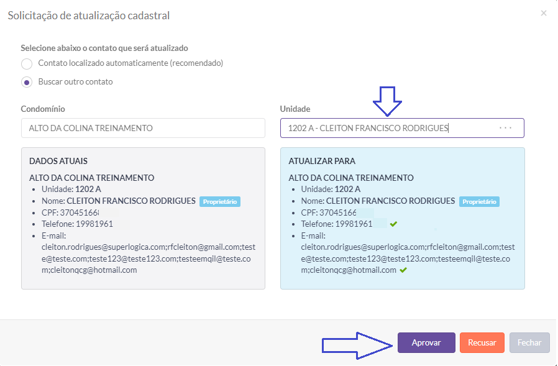Viewport: 558px width, 366px height.
Task: Click the Condomínio input field
Action: pyautogui.click(x=143, y=128)
